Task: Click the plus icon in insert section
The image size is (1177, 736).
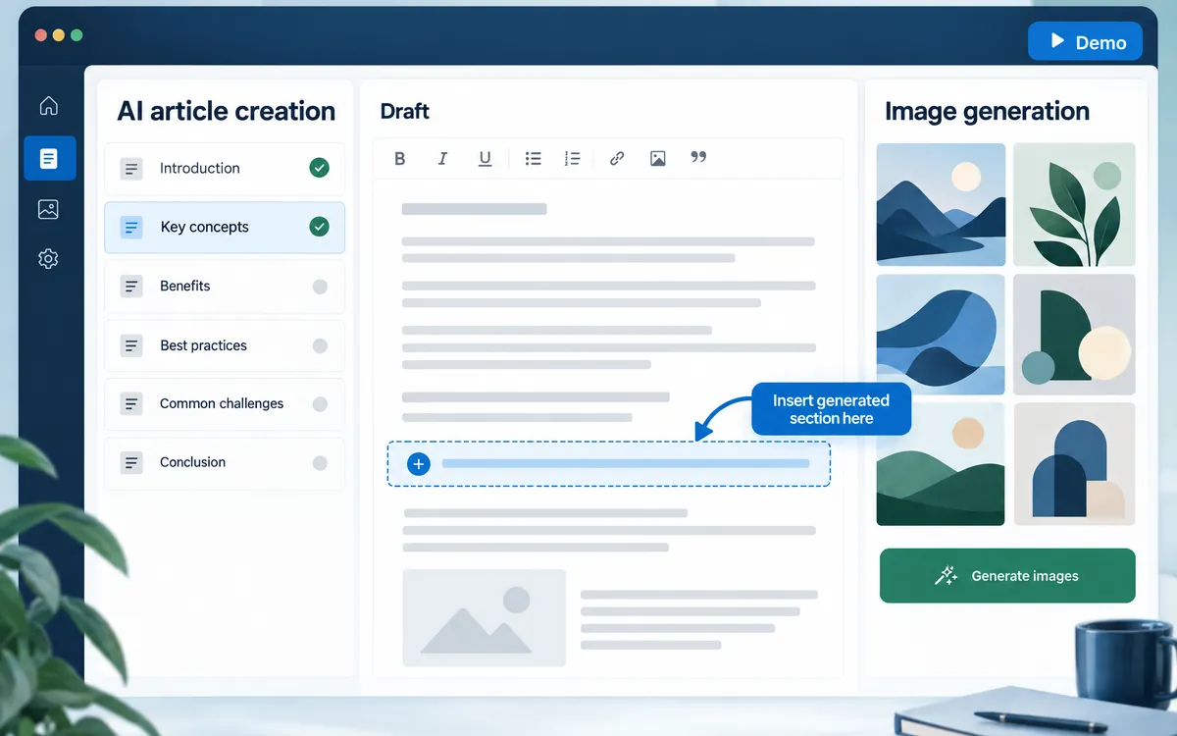Action: [x=419, y=463]
